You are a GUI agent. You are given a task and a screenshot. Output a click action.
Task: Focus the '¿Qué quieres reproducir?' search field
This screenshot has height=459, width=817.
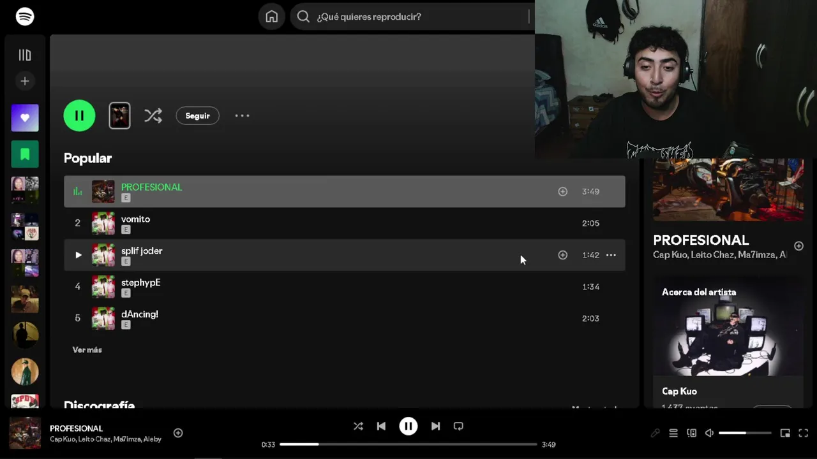point(412,17)
